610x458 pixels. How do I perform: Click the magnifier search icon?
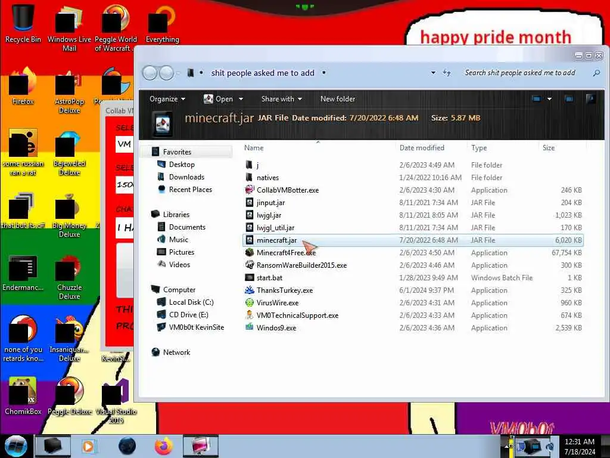tap(596, 73)
